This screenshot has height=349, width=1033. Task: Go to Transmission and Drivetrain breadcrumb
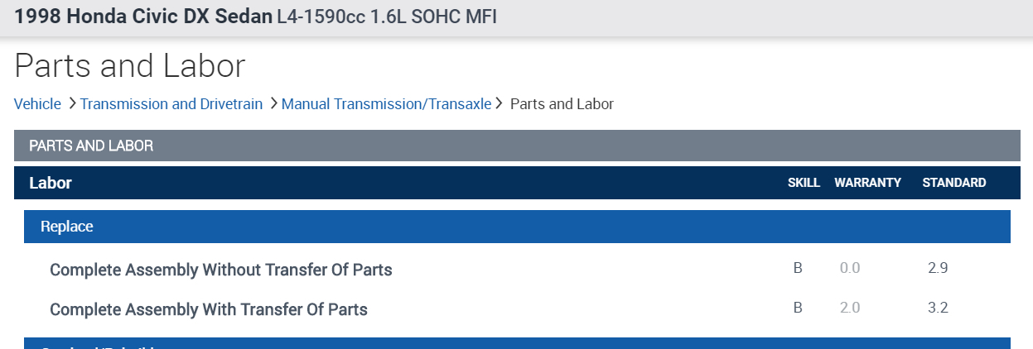click(171, 104)
